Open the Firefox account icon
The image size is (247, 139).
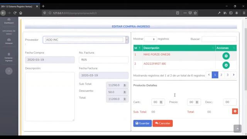237,13
